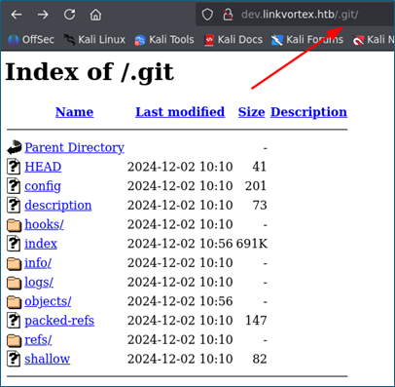This screenshot has height=387, width=395.
Task: Select the 73 size of description
Action: coord(260,206)
